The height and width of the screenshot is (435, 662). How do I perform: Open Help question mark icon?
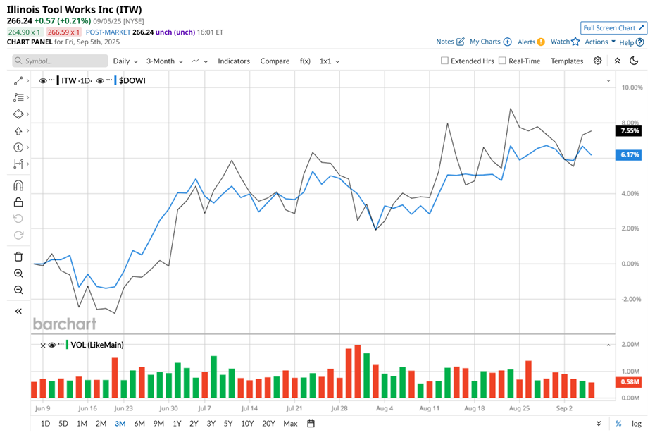click(x=640, y=42)
